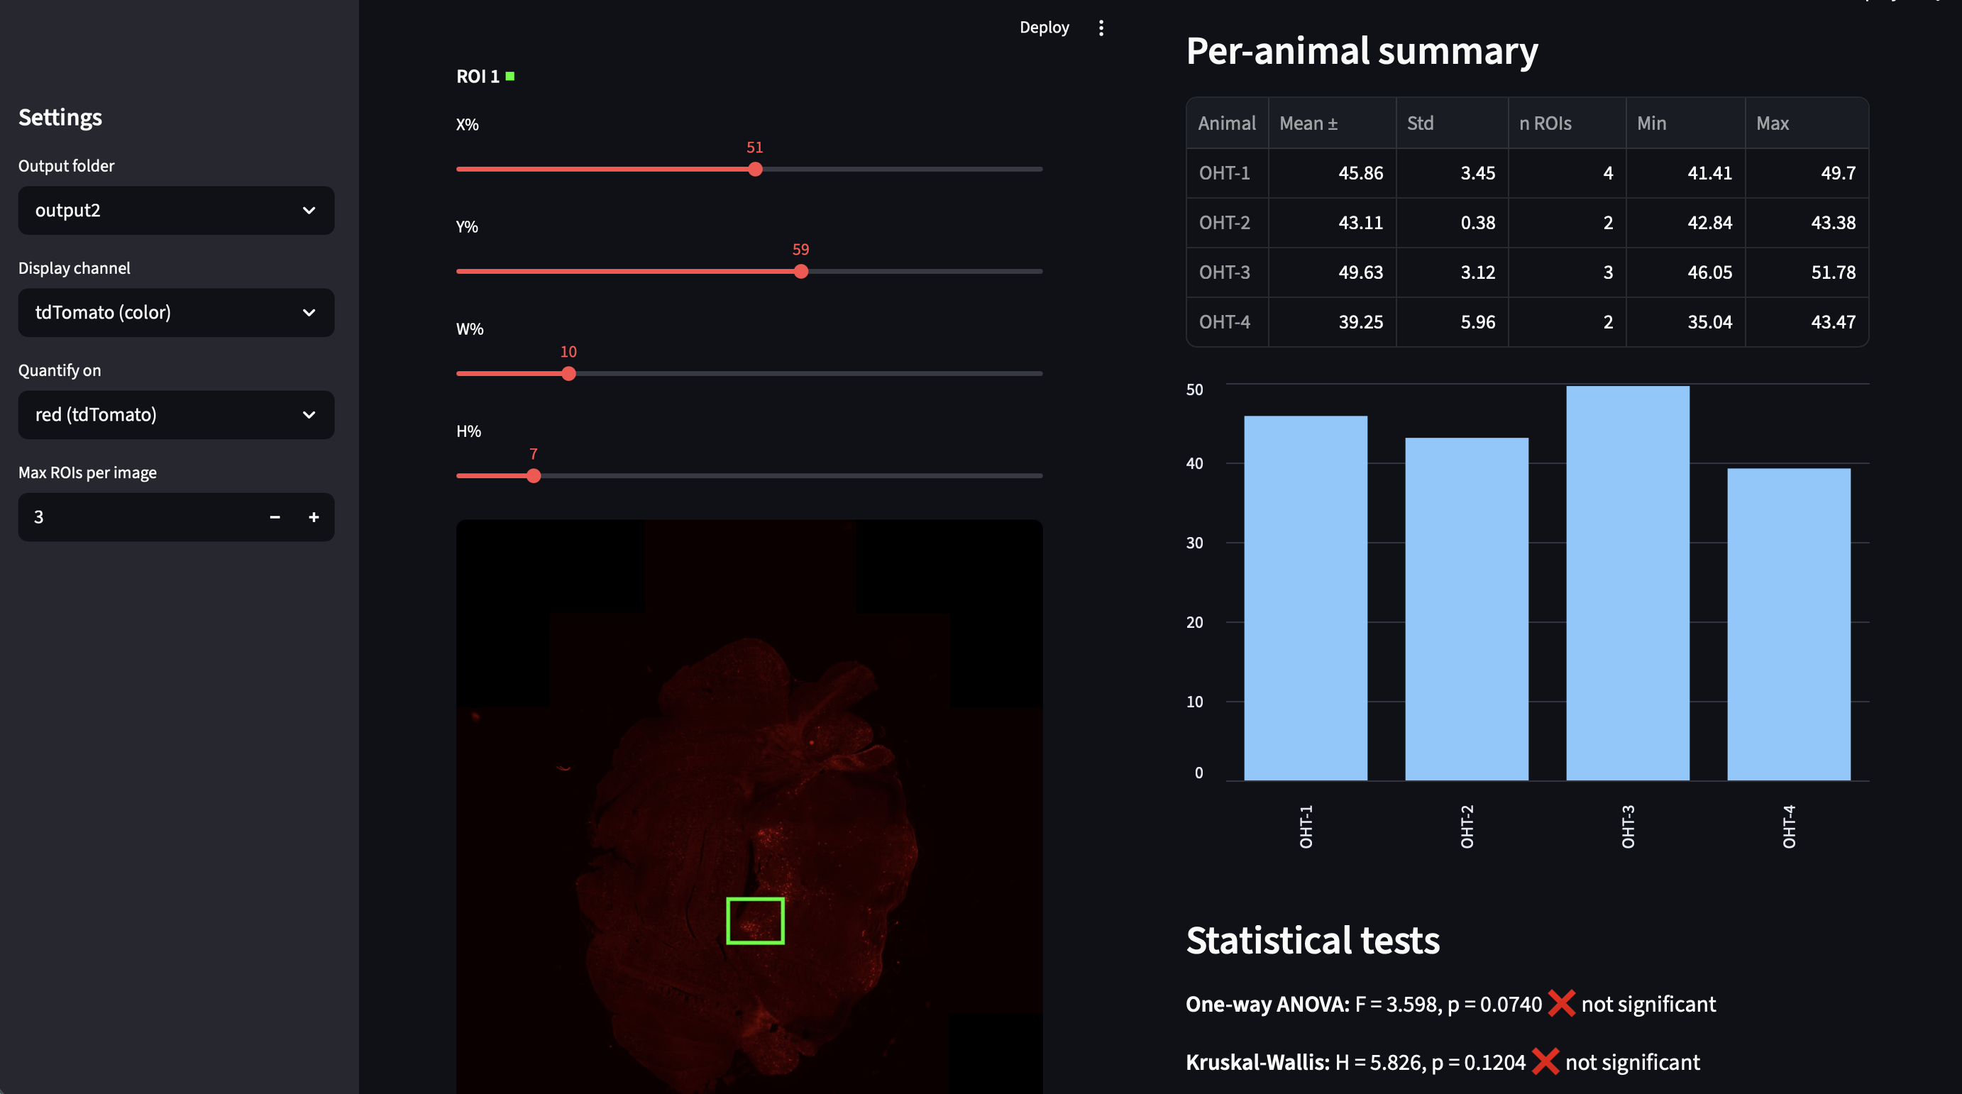This screenshot has height=1094, width=1962.
Task: Open the Output folder dropdown
Action: coord(176,210)
